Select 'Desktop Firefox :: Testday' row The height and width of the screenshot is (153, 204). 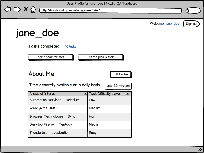tap(80, 125)
